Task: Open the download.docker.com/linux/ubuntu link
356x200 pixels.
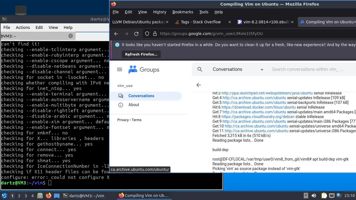Action: click(x=259, y=107)
